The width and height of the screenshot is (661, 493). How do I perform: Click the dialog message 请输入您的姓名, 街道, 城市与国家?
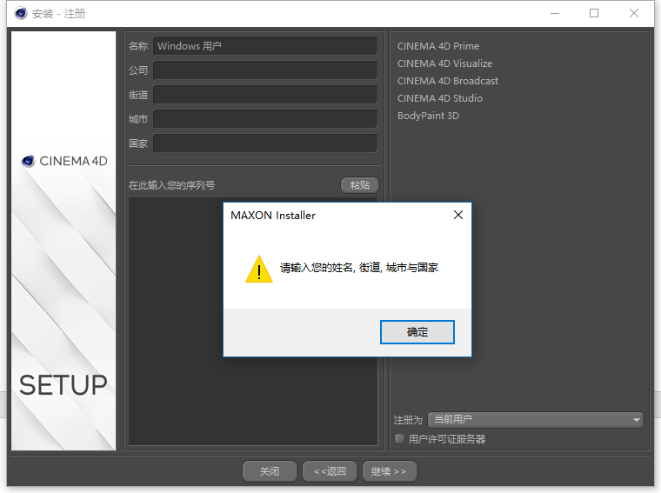[x=358, y=268]
